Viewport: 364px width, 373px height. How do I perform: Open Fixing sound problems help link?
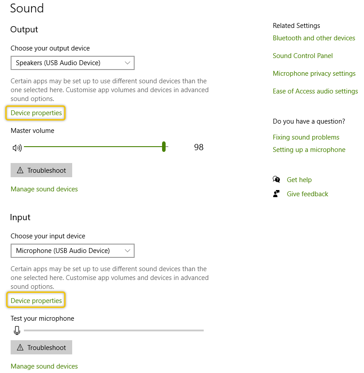pyautogui.click(x=306, y=137)
